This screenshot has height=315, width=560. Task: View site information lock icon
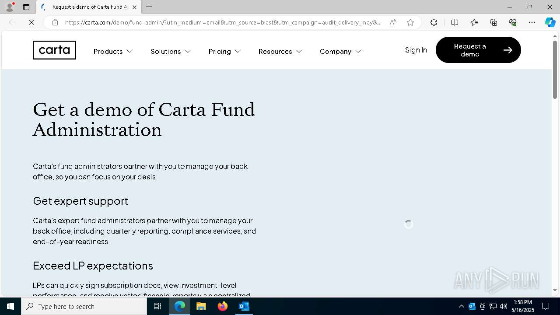[55, 22]
